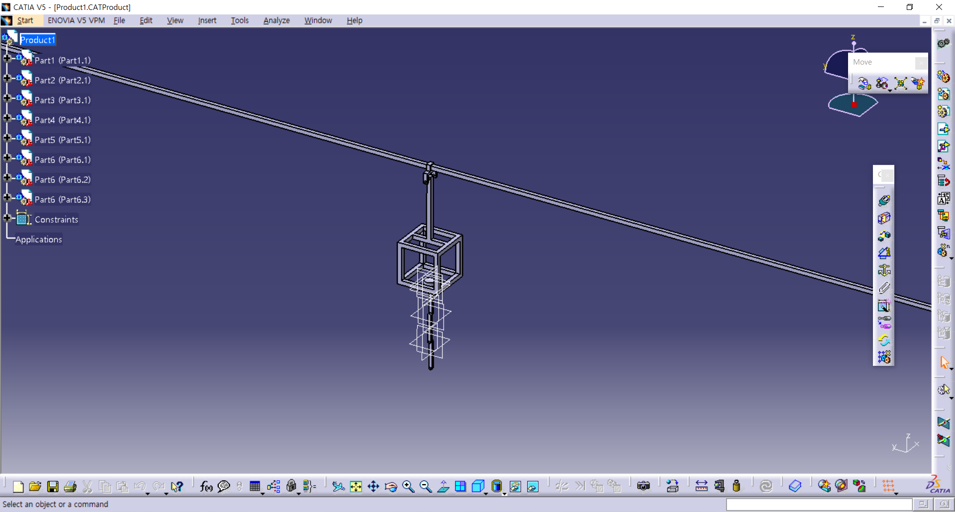The height and width of the screenshot is (512, 955).
Task: Click the Graph Tree Reordering icon
Action: tap(943, 180)
